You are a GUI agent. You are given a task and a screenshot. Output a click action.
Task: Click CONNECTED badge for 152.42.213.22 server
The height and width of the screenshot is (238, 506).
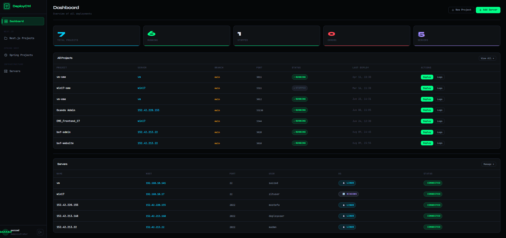click(x=433, y=227)
